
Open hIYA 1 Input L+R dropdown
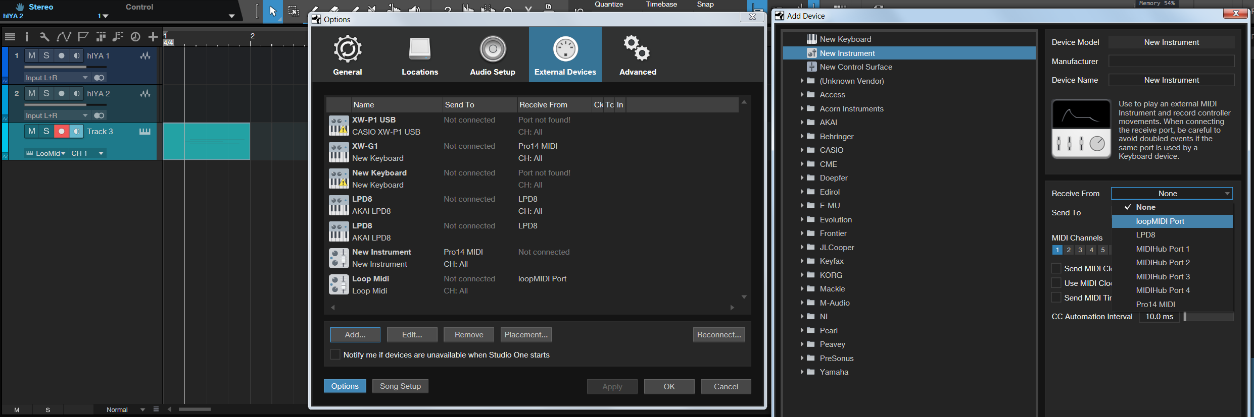tap(57, 78)
